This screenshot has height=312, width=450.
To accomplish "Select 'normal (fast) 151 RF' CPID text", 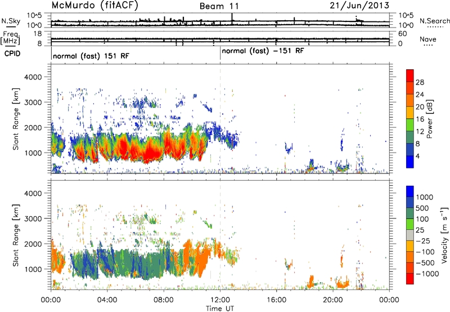I will click(91, 56).
